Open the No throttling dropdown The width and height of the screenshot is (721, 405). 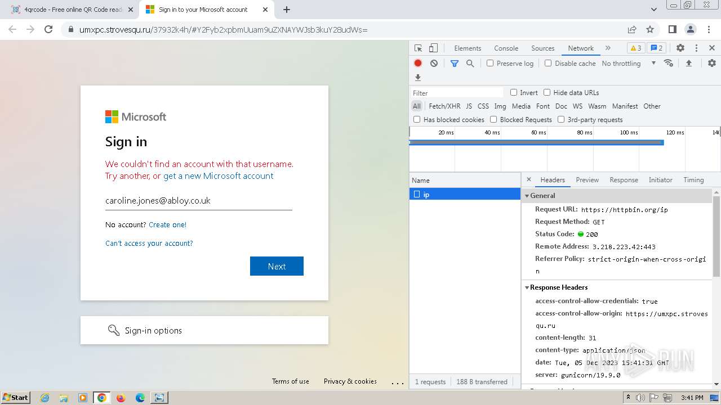pyautogui.click(x=629, y=64)
